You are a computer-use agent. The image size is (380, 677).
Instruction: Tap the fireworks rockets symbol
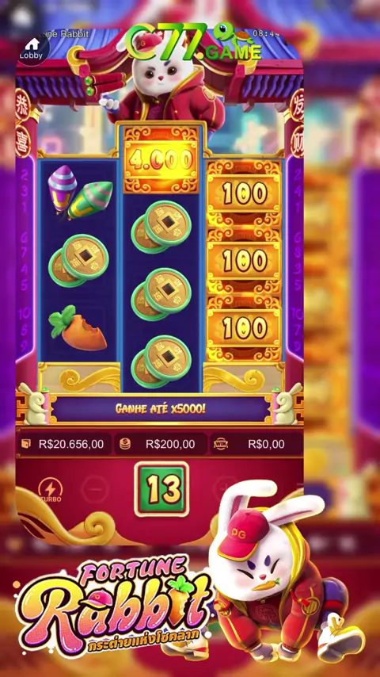(80, 192)
